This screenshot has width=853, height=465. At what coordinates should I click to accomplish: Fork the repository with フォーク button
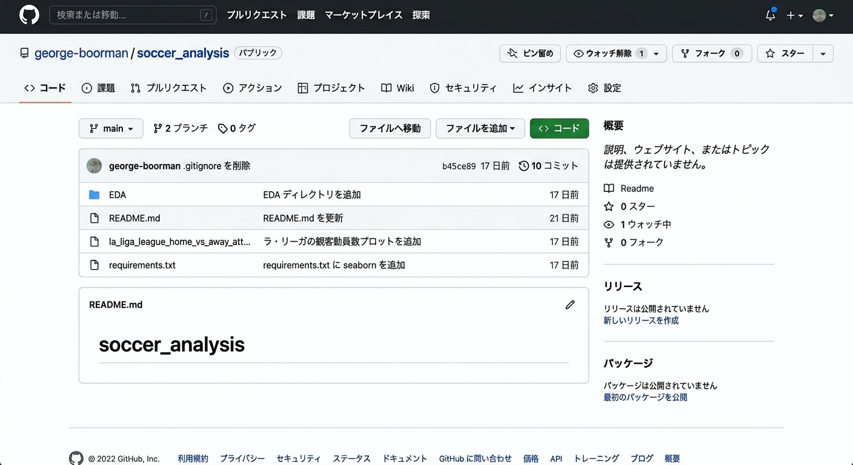coord(712,53)
